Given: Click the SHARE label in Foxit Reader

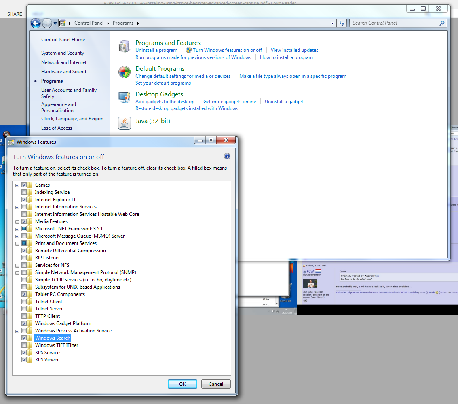Looking at the screenshot, I should point(15,14).
